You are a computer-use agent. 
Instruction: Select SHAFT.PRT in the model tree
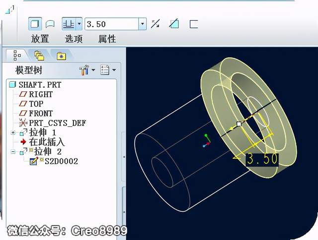click(x=40, y=85)
